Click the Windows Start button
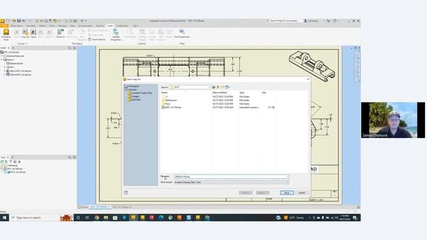 (x=5, y=217)
